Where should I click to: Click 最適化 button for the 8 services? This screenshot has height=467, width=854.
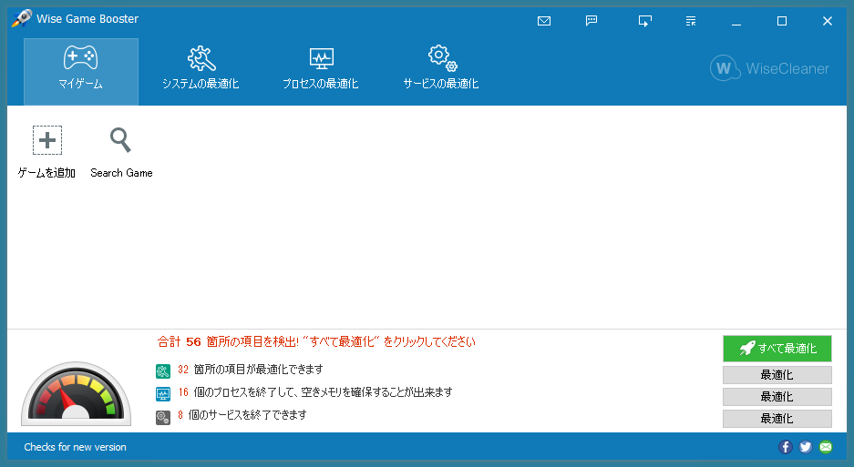(777, 419)
